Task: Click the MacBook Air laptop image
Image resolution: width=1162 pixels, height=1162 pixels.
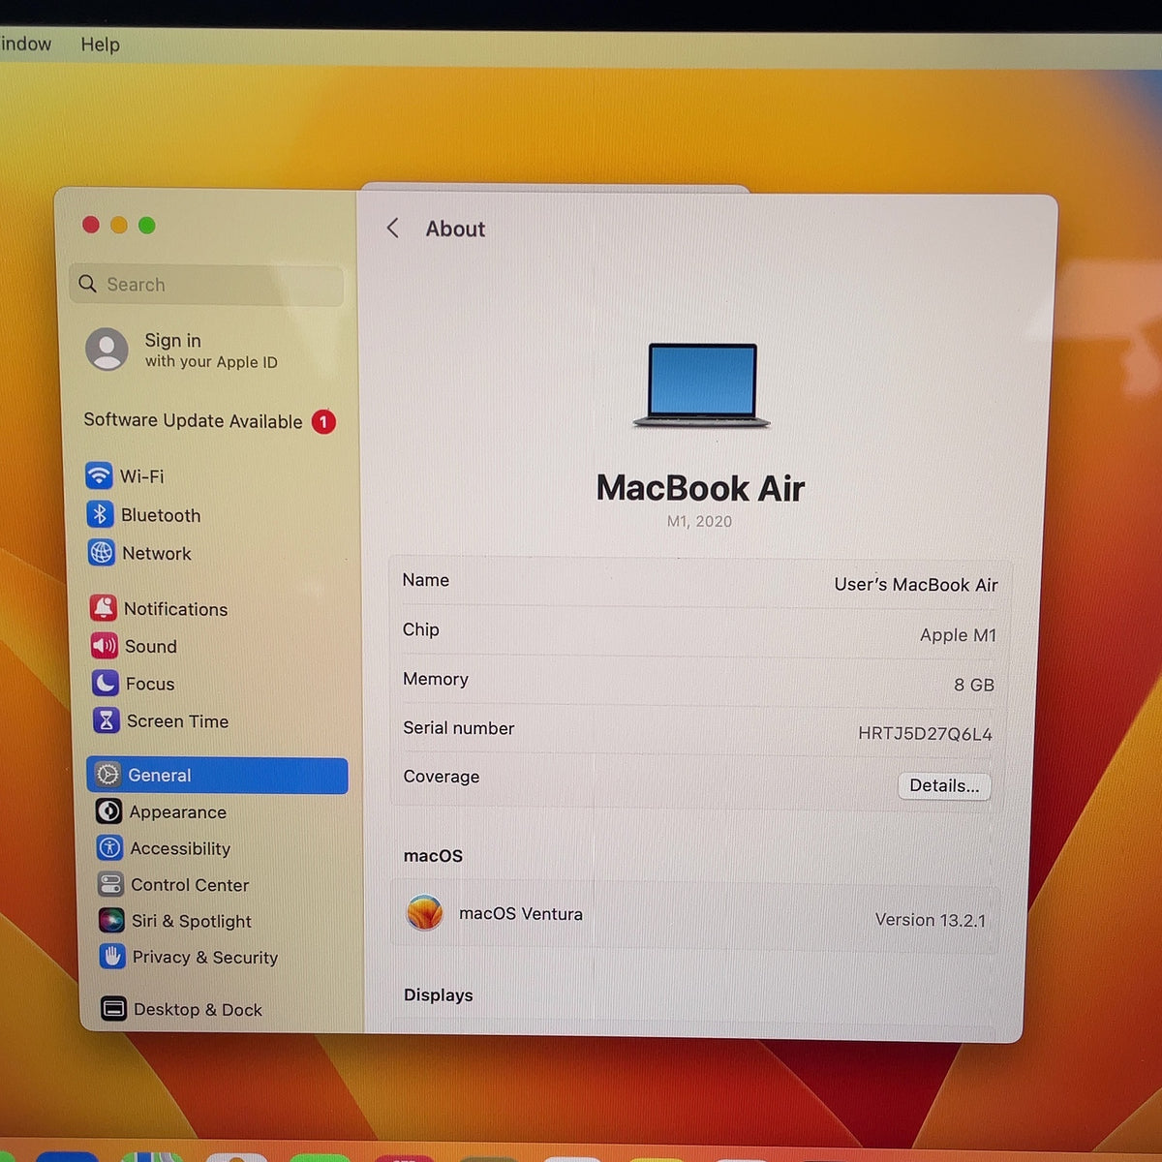Action: click(x=702, y=385)
